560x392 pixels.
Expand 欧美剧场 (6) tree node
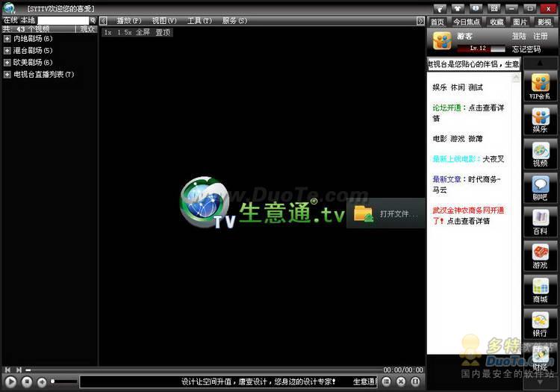pos(7,63)
